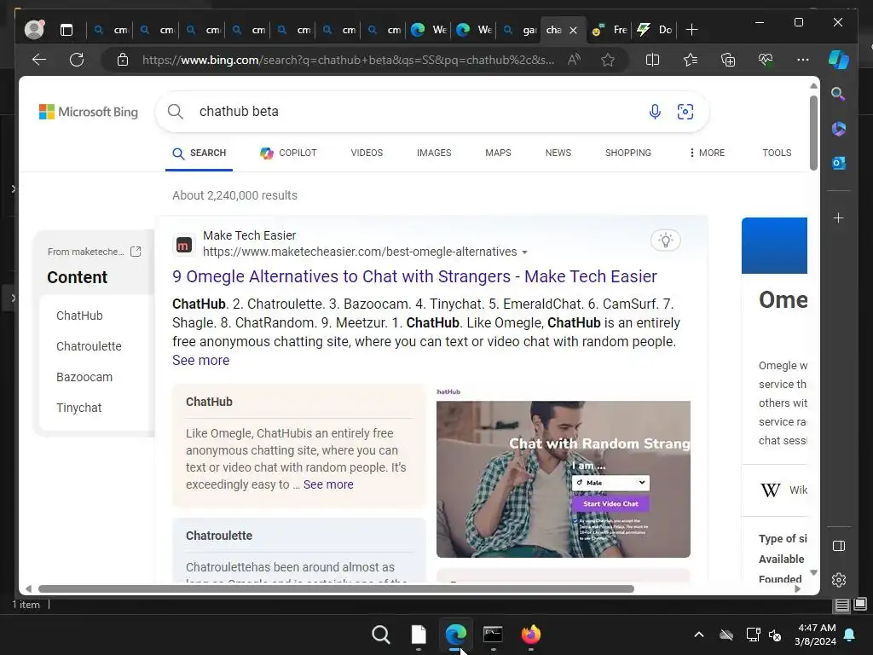
Task: Activate the Read aloud icon
Action: pyautogui.click(x=574, y=60)
